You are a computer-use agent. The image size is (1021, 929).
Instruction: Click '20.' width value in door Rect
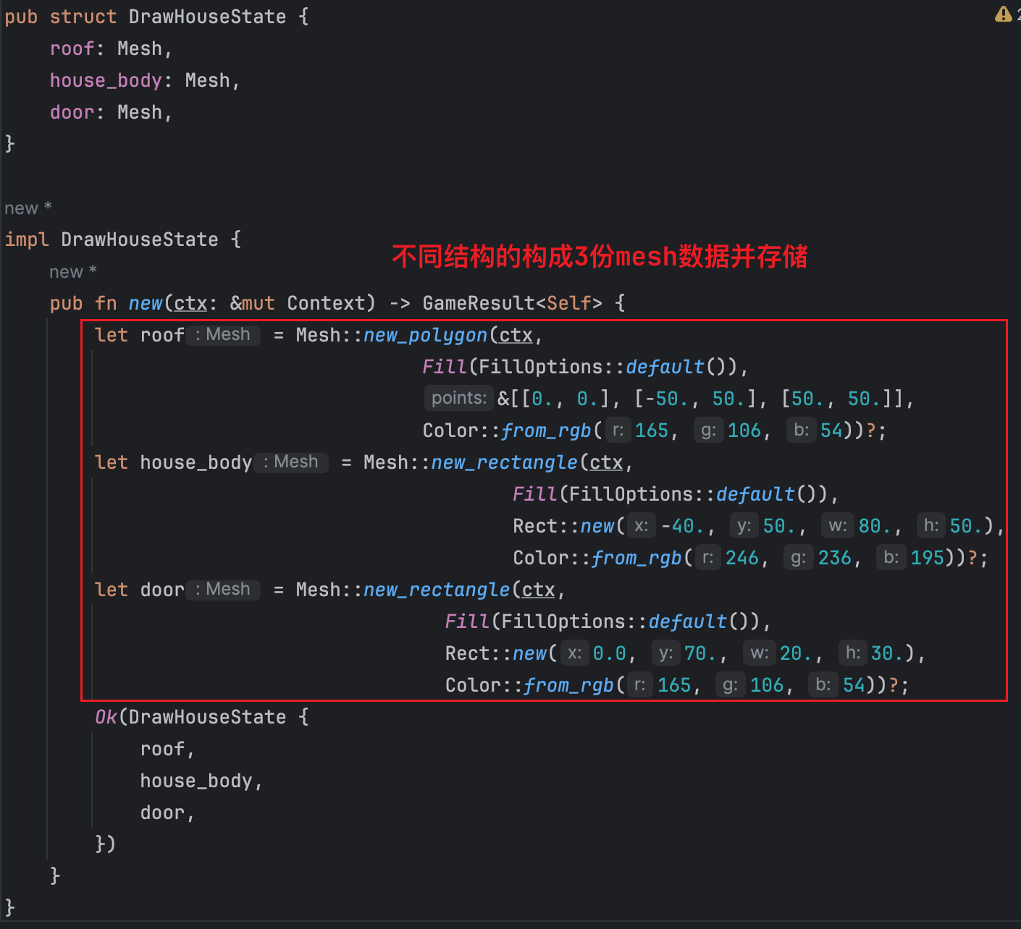coord(796,653)
